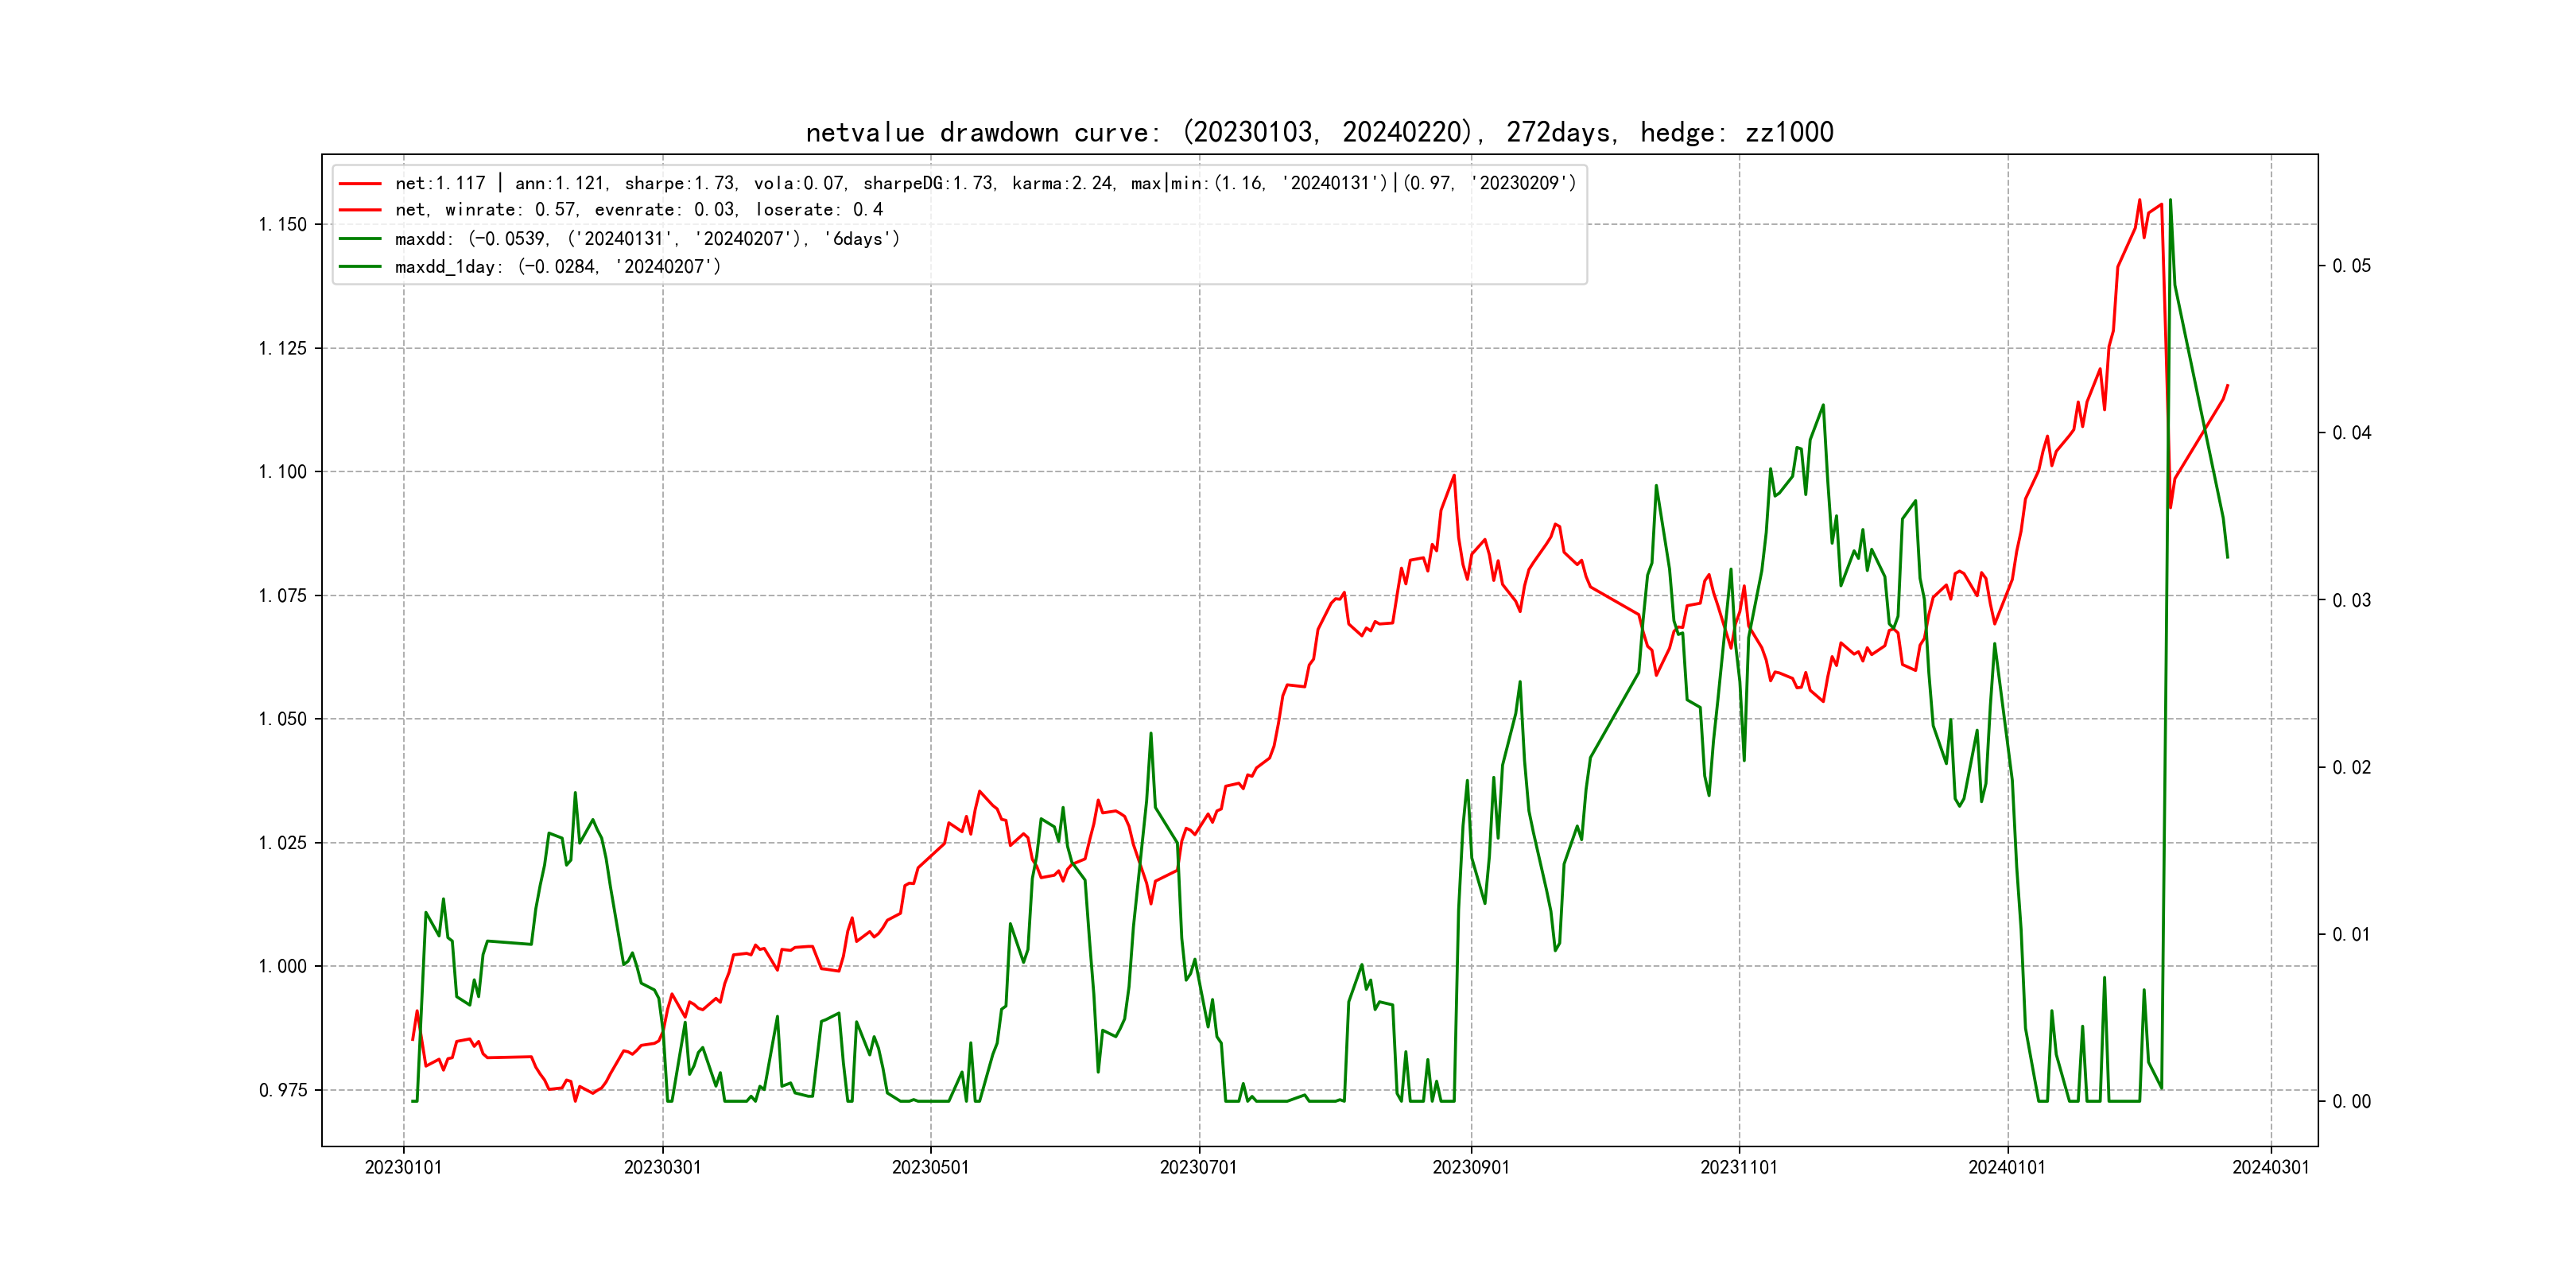This screenshot has width=2576, height=1288.
Task: Click the 1.150 left y-axis label
Action: [283, 224]
